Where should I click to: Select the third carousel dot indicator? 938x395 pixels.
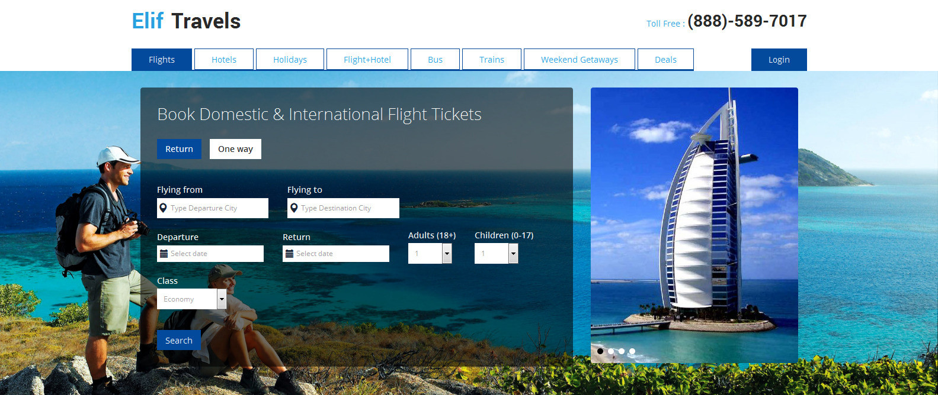point(622,351)
